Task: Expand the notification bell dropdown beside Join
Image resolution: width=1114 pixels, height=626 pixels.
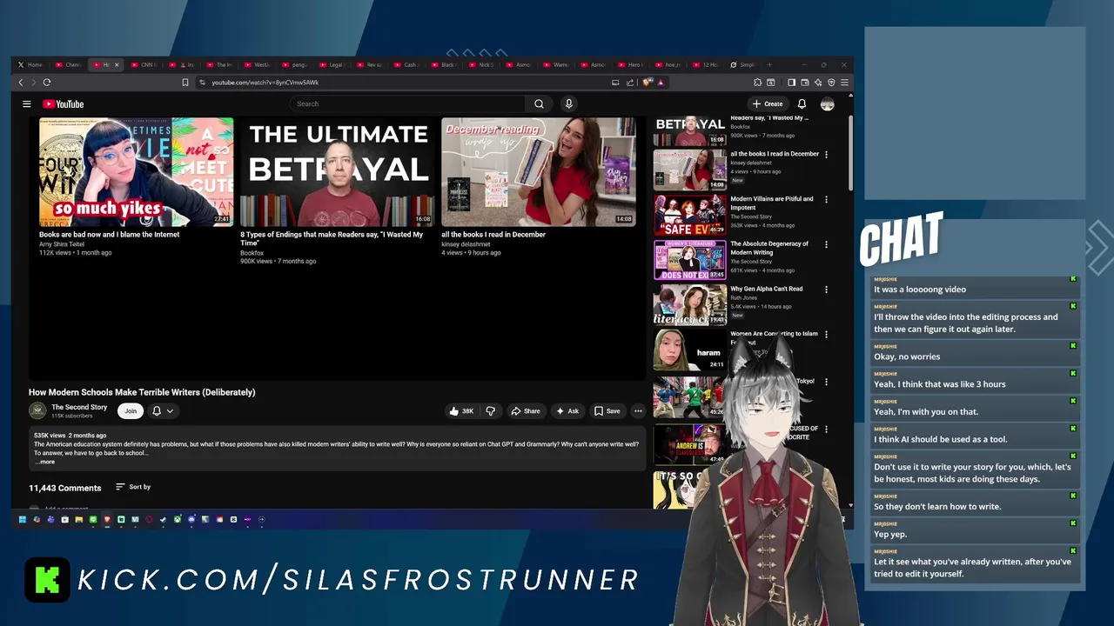Action: point(163,411)
